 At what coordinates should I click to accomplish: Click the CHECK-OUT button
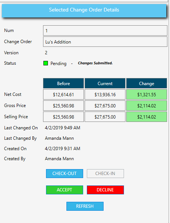click(x=65, y=174)
